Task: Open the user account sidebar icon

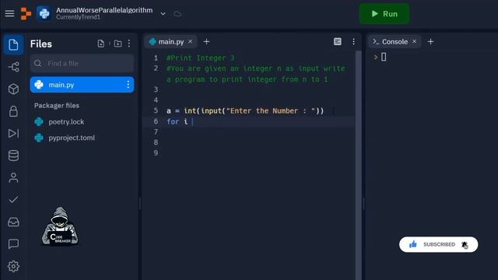Action: [x=13, y=177]
